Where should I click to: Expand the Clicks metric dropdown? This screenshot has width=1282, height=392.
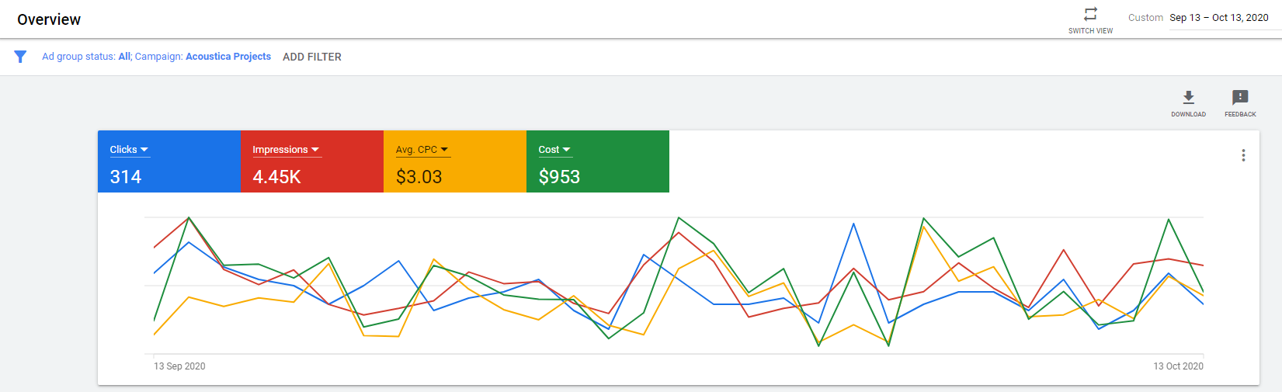pyautogui.click(x=129, y=150)
